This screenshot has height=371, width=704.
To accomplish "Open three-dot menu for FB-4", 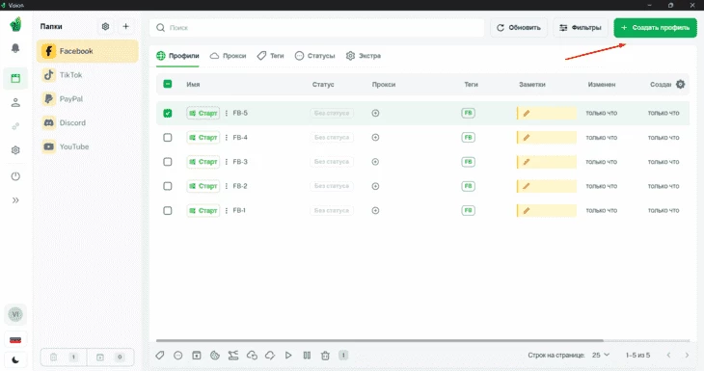I will [x=227, y=137].
